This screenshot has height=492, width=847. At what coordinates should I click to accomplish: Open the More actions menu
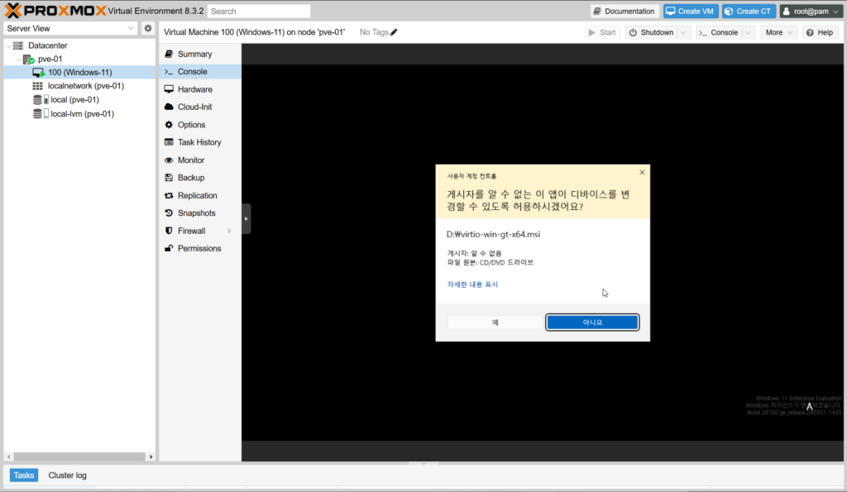(779, 32)
